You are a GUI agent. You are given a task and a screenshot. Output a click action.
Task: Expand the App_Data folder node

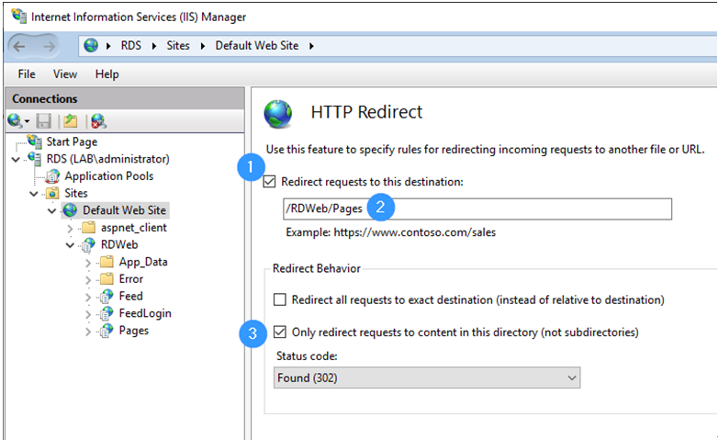[88, 263]
